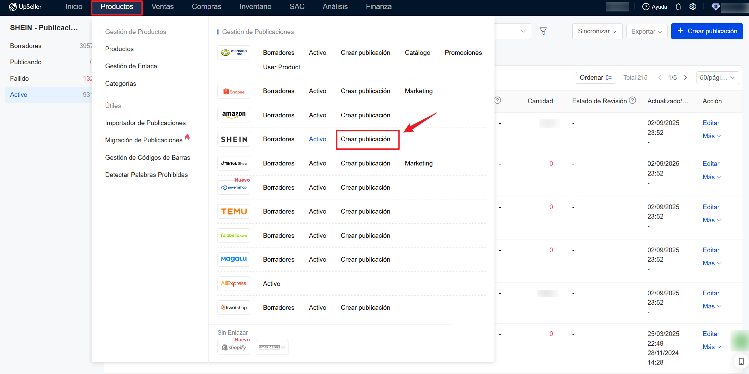
Task: Click SHEIN Crear publicación link
Action: pos(365,139)
